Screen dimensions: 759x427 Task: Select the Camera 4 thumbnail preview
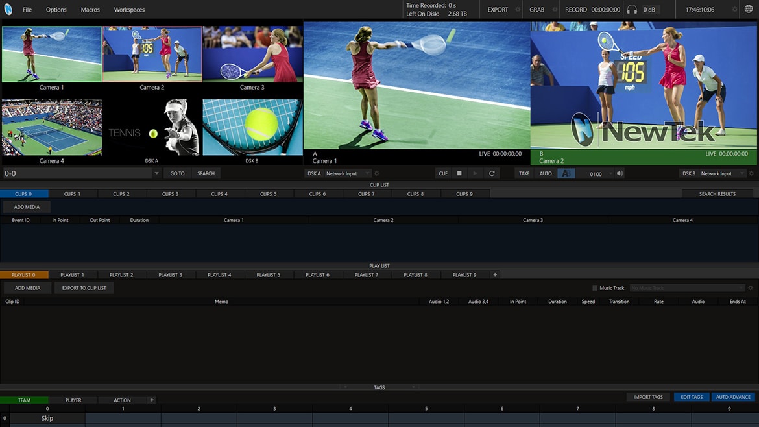(x=52, y=127)
